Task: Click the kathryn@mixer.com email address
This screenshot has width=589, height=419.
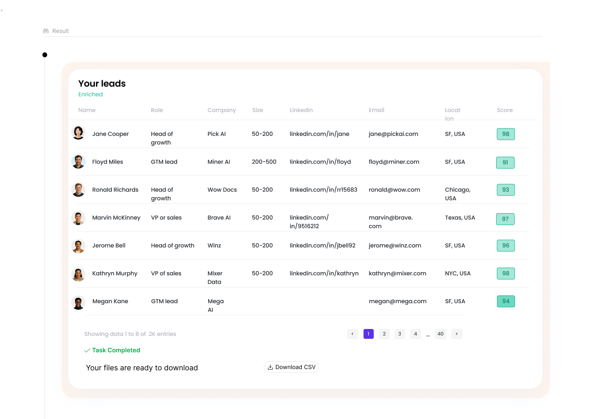Action: coord(397,273)
